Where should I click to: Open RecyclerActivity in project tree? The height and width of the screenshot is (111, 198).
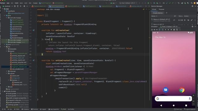click(16, 33)
